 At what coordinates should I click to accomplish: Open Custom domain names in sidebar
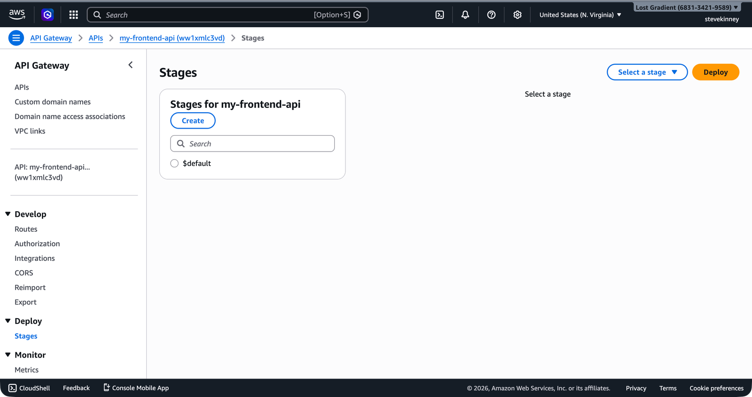tap(53, 102)
